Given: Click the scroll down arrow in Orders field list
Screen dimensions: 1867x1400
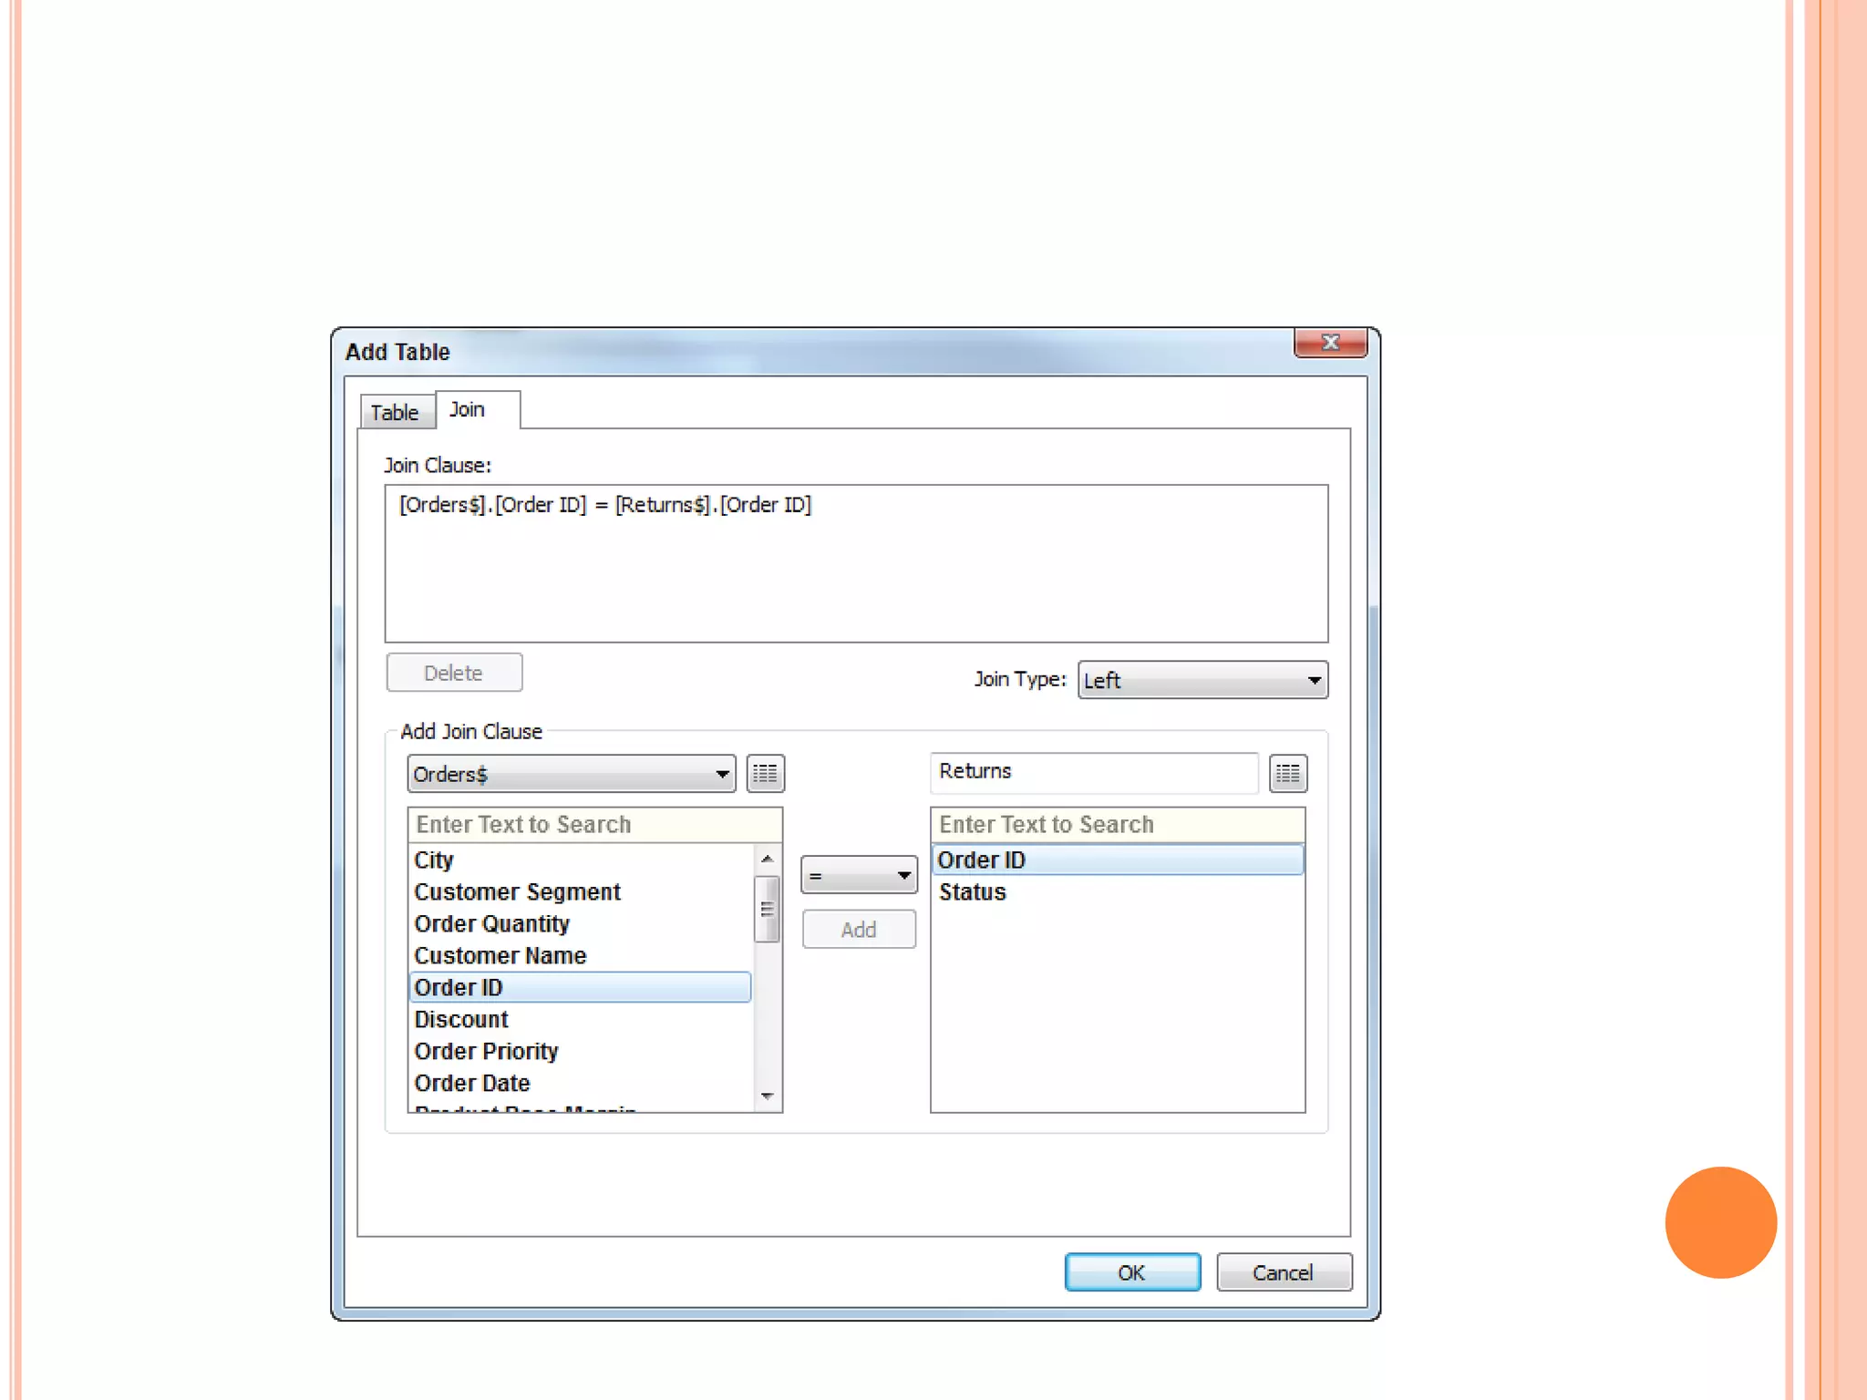Looking at the screenshot, I should click(767, 1096).
